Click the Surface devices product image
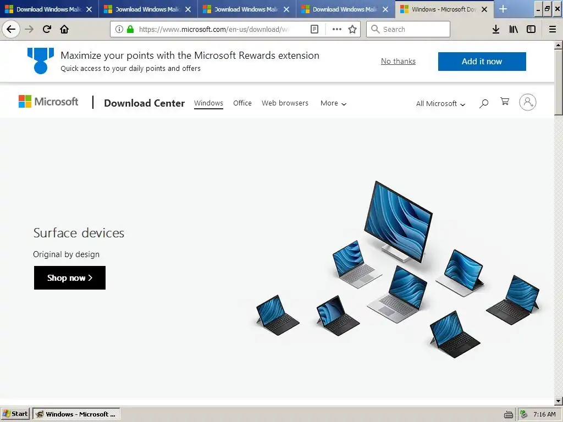 pyautogui.click(x=397, y=269)
